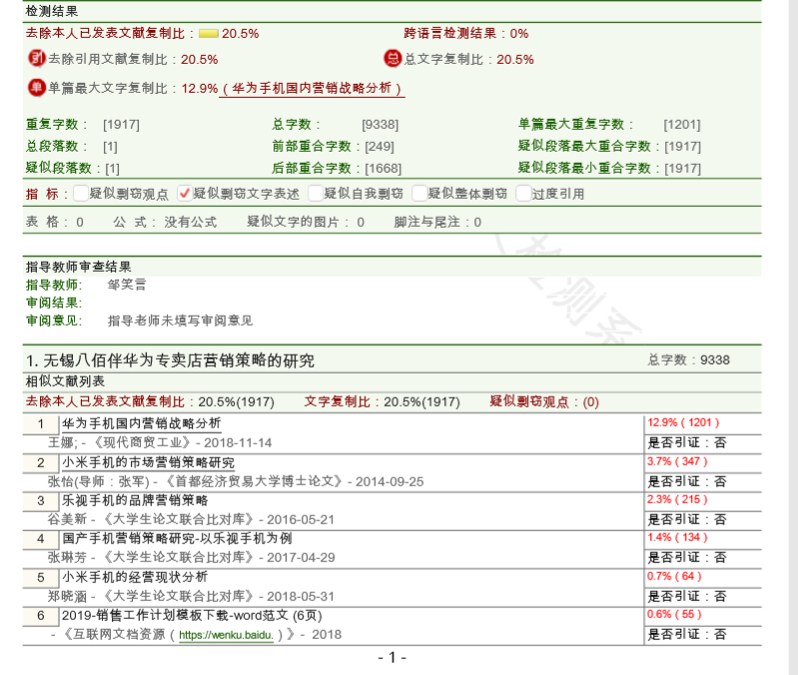Open similar document 3 乐视手机的品牌营销策略
Screen dimensions: 798x675
tap(135, 500)
